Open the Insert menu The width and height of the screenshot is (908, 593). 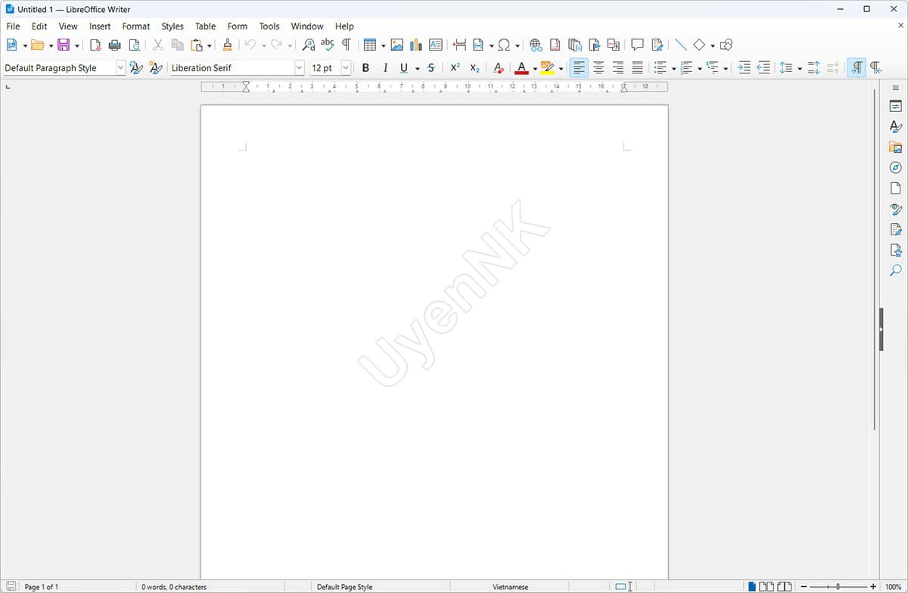[100, 26]
